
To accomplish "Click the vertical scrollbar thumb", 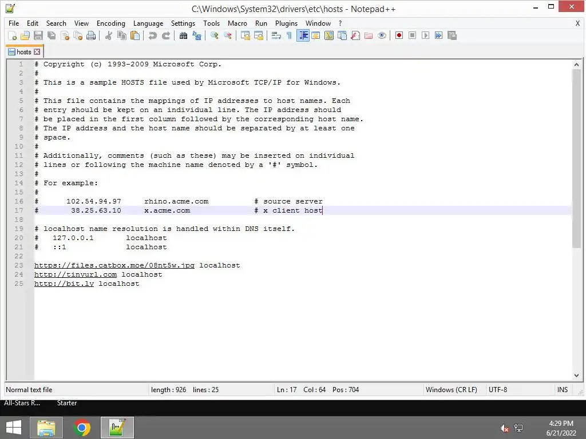I will tap(576, 158).
